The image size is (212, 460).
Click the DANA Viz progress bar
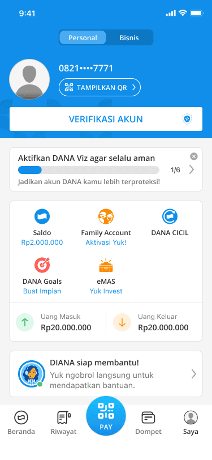click(x=89, y=170)
